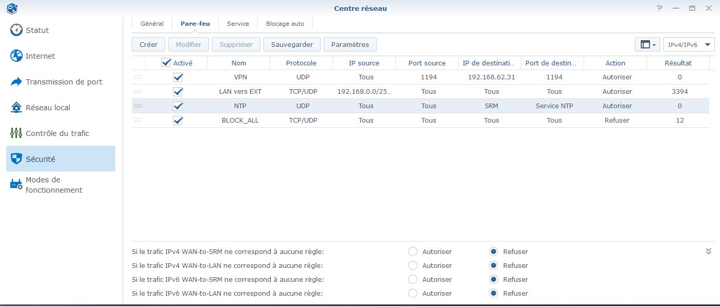Click the Statut gauge icon in sidebar

click(x=16, y=30)
